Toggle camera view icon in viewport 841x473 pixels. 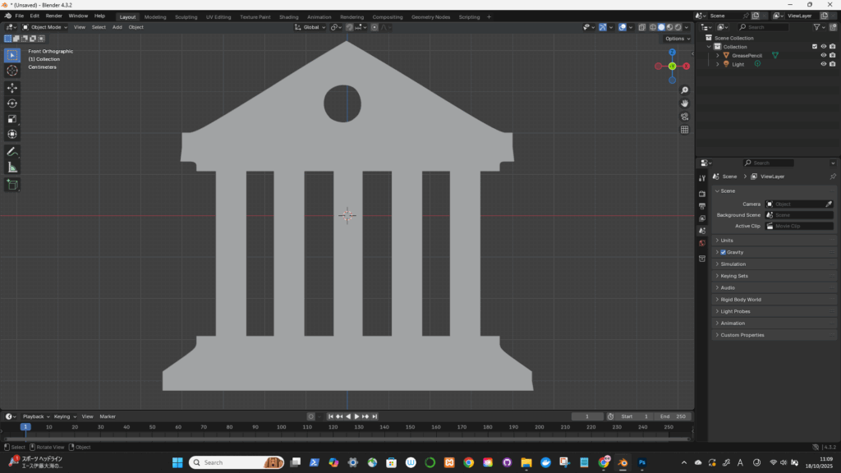coord(684,117)
